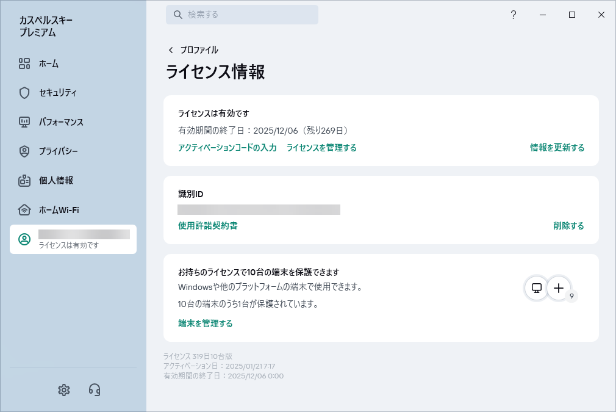Select the ライセンスは有効です profile entry
The width and height of the screenshot is (616, 412).
point(73,239)
